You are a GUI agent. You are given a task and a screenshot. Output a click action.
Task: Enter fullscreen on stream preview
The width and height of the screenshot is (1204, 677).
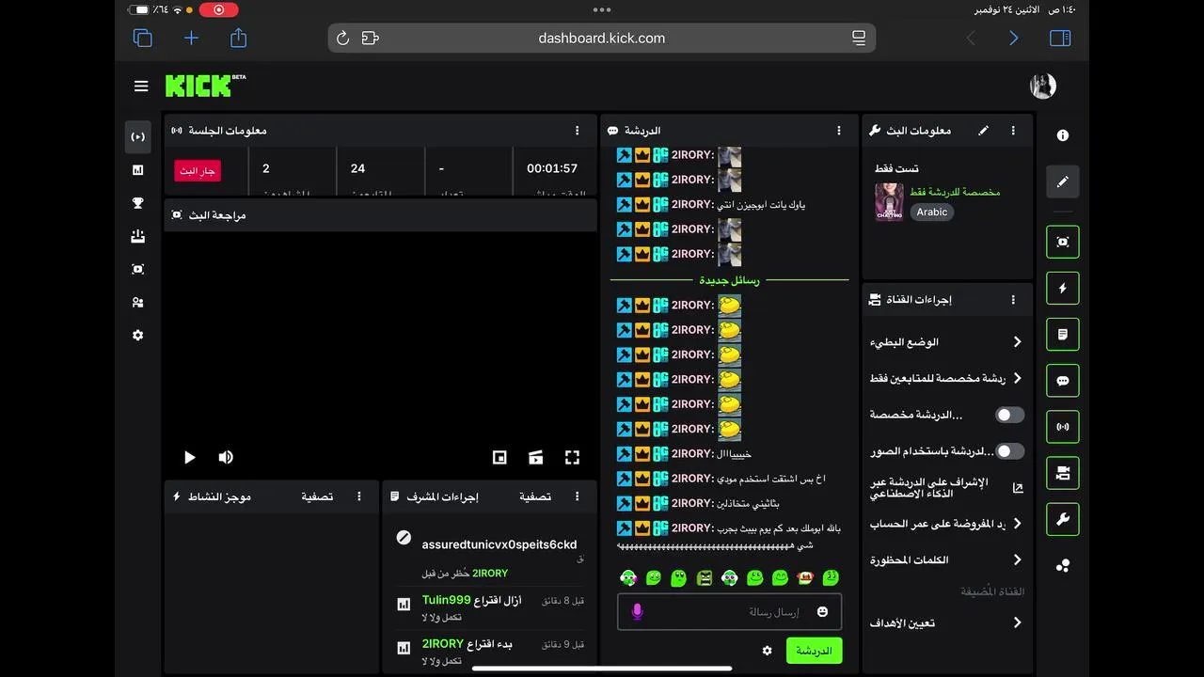(x=572, y=458)
